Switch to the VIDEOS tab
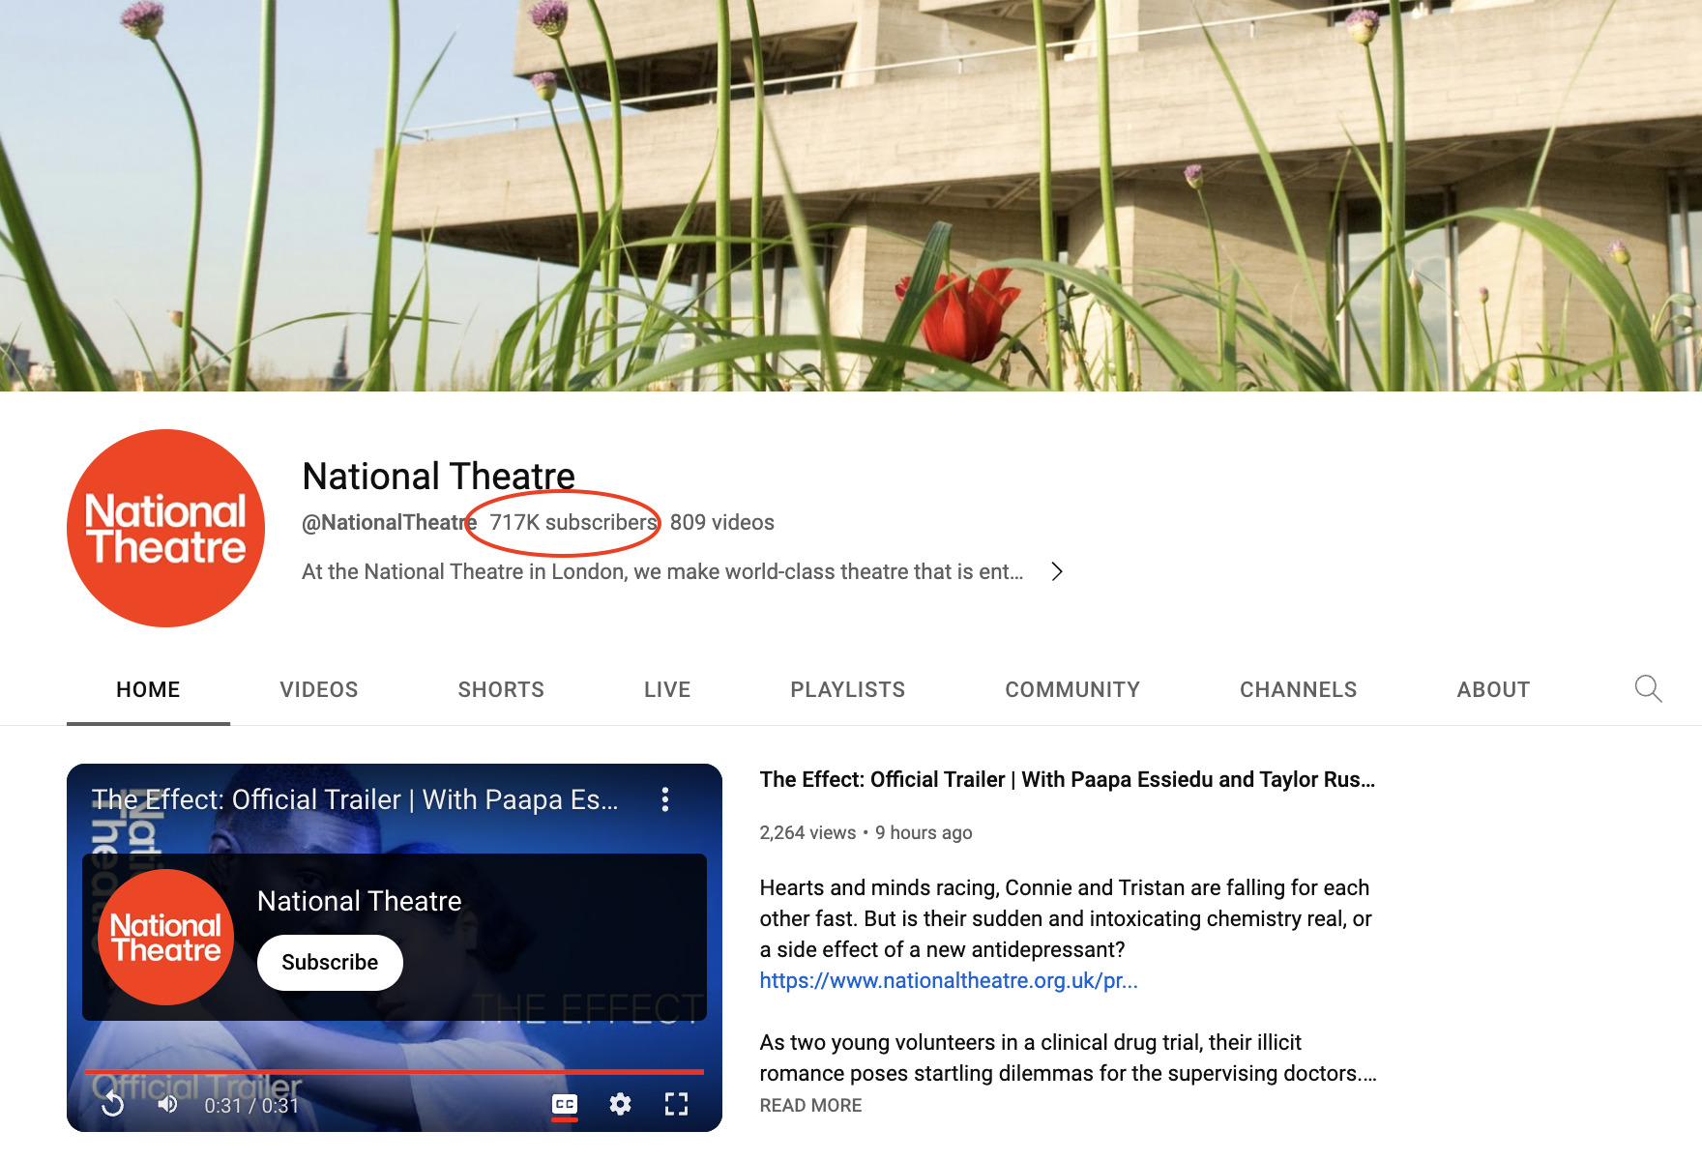This screenshot has height=1160, width=1702. (318, 689)
